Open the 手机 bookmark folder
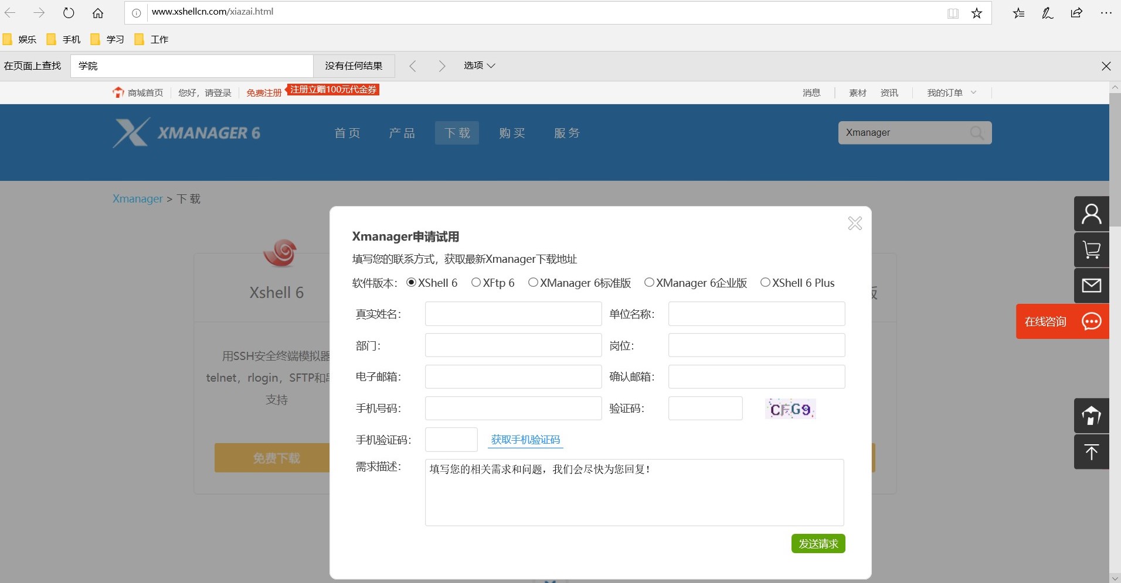This screenshot has height=583, width=1121. [x=64, y=39]
